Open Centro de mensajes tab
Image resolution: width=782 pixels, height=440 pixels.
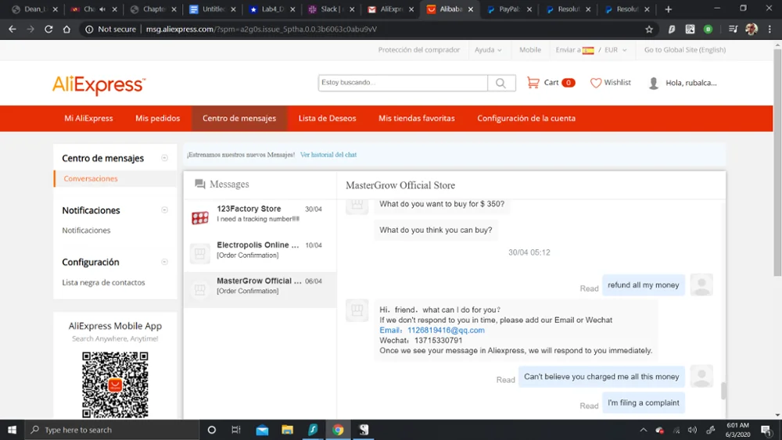239,118
